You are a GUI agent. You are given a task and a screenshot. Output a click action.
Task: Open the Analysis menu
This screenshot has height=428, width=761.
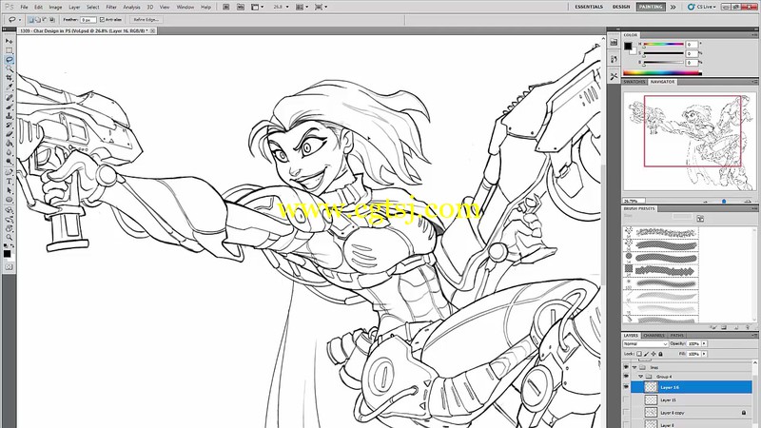pos(131,8)
